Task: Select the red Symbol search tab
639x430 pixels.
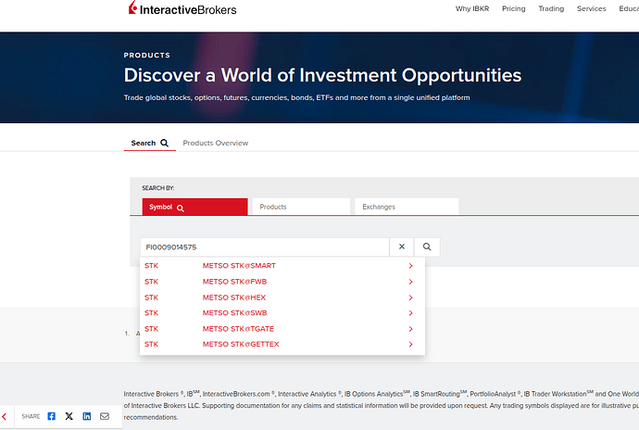Action: pos(194,207)
